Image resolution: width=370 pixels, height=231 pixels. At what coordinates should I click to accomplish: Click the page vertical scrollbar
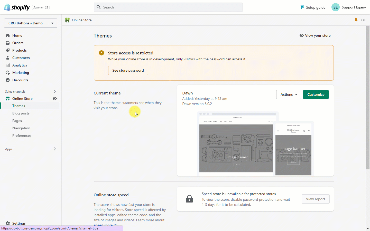click(x=368, y=98)
